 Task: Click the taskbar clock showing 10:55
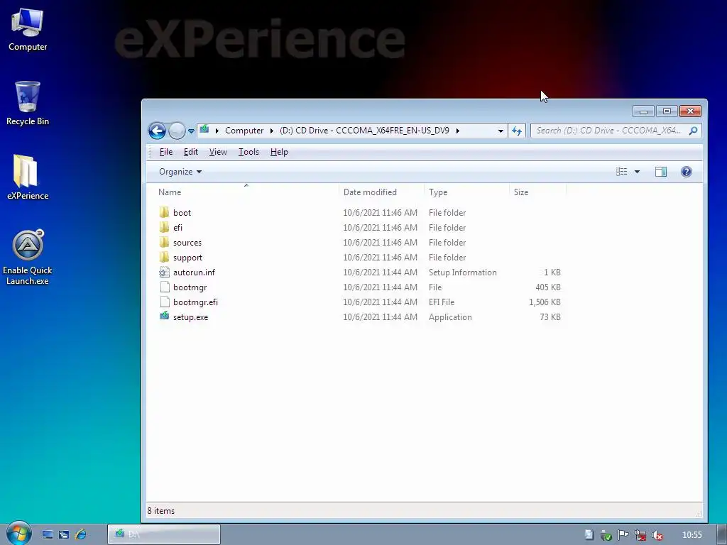[x=692, y=535]
